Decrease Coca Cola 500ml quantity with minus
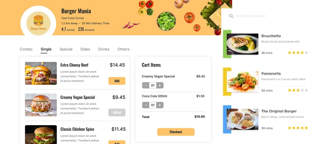This screenshot has height=144, width=318. tap(146, 105)
